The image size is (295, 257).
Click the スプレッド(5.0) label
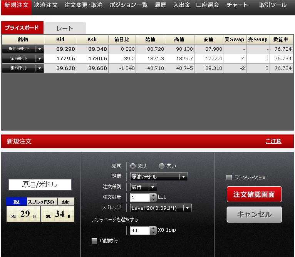pyautogui.click(x=41, y=202)
